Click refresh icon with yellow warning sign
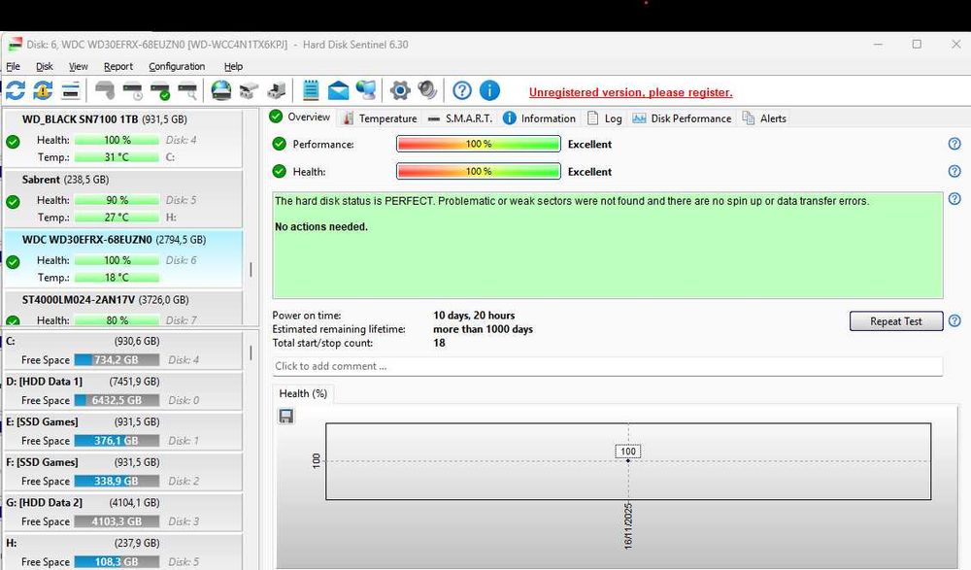Image resolution: width=971 pixels, height=570 pixels. pyautogui.click(x=43, y=90)
